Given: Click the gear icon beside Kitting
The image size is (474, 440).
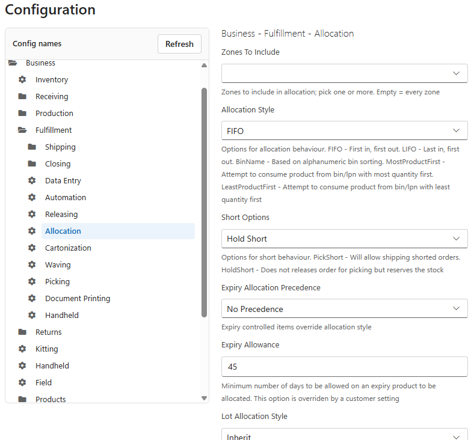Looking at the screenshot, I should click(22, 349).
